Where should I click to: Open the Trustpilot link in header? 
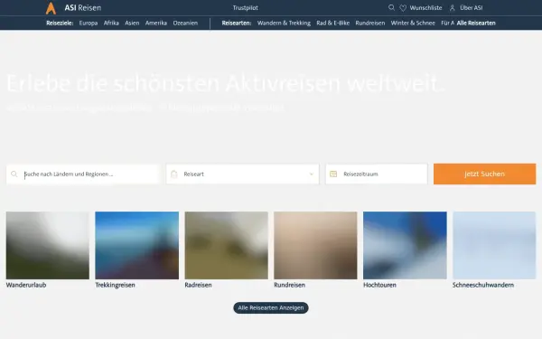[246, 7]
